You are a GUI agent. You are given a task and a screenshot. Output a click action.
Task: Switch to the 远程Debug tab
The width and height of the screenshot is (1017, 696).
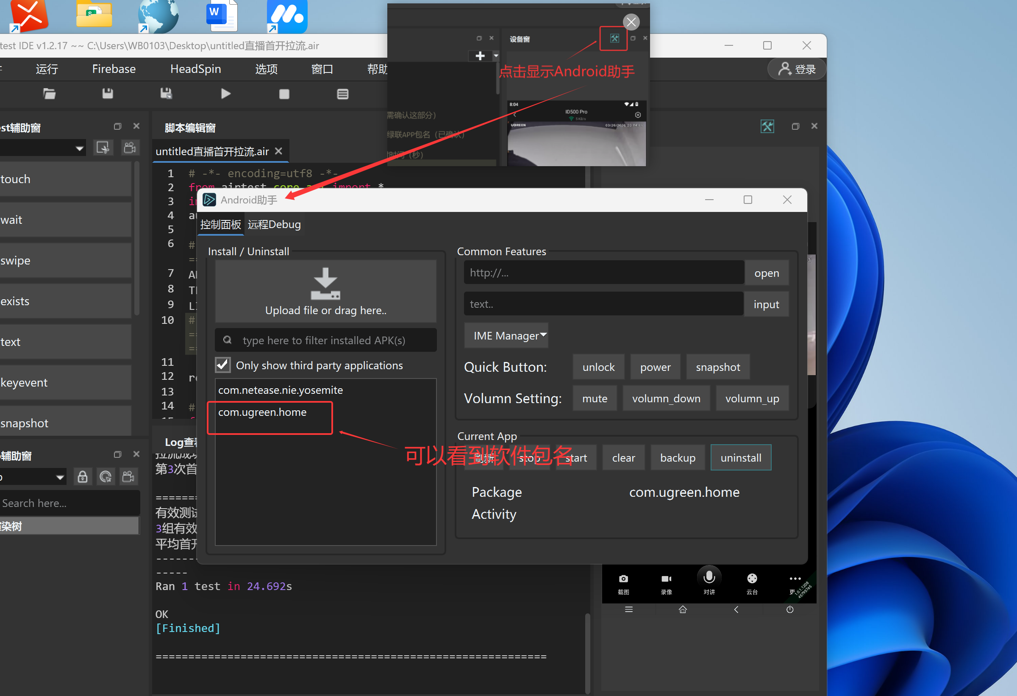click(x=274, y=225)
